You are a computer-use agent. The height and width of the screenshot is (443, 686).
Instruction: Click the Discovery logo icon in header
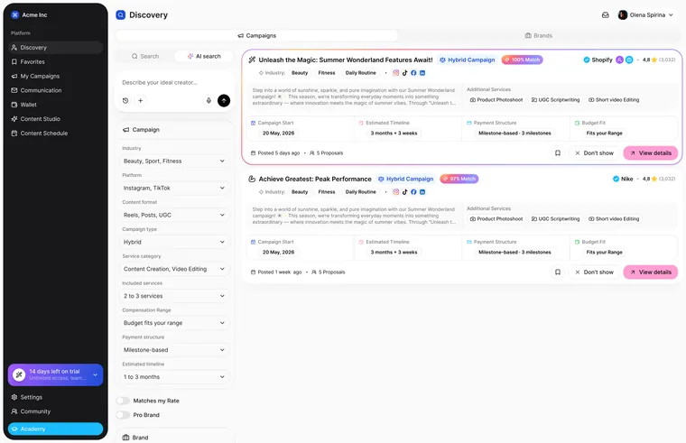tap(120, 14)
